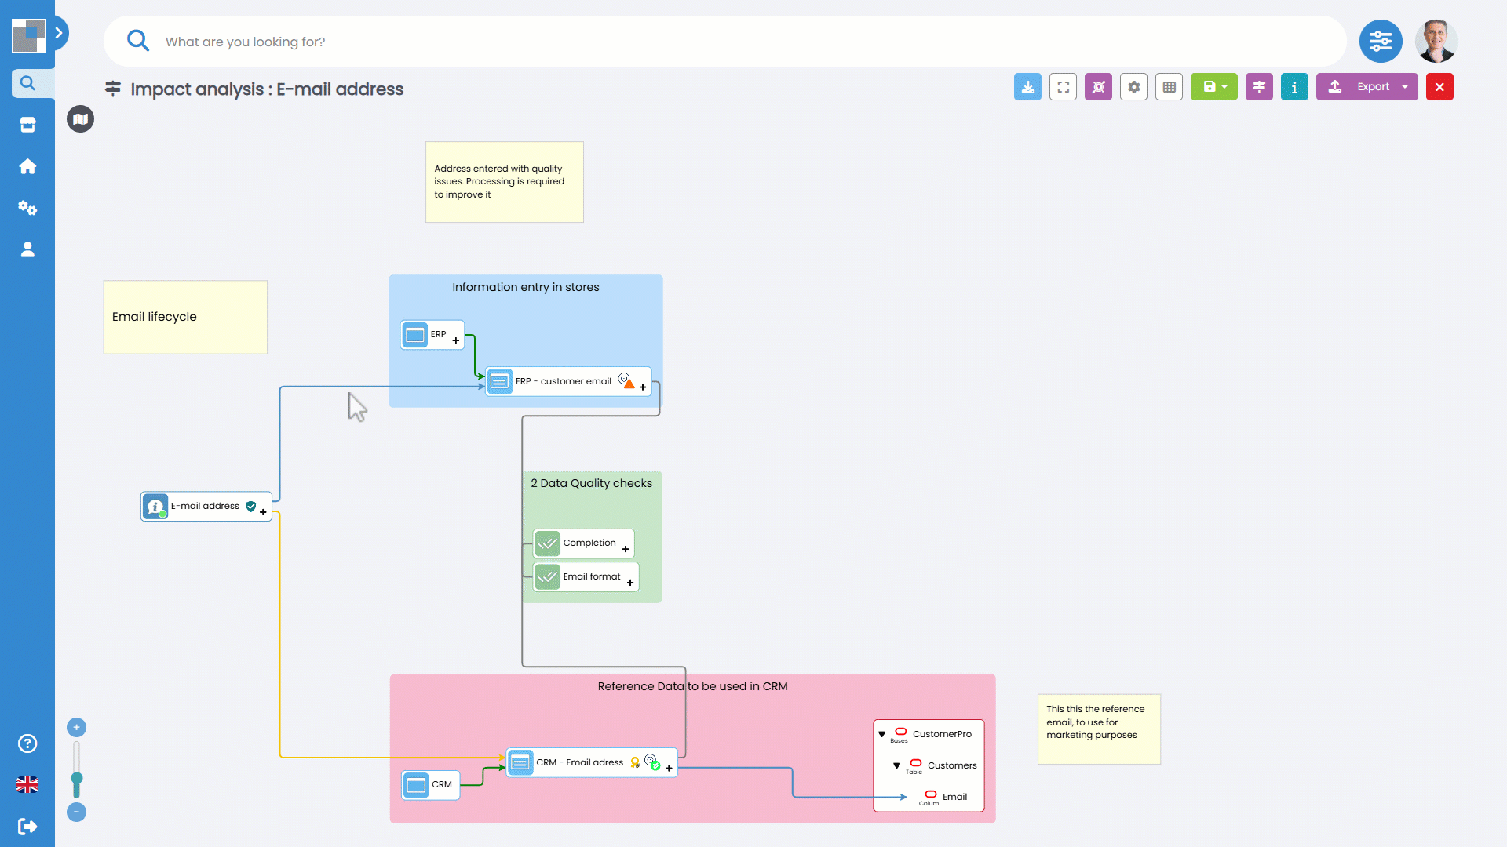1507x847 pixels.
Task: Open the filter settings round button
Action: [x=1381, y=42]
